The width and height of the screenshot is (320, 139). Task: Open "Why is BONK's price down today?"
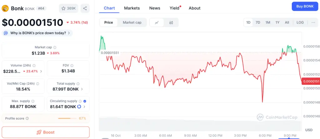[37, 33]
